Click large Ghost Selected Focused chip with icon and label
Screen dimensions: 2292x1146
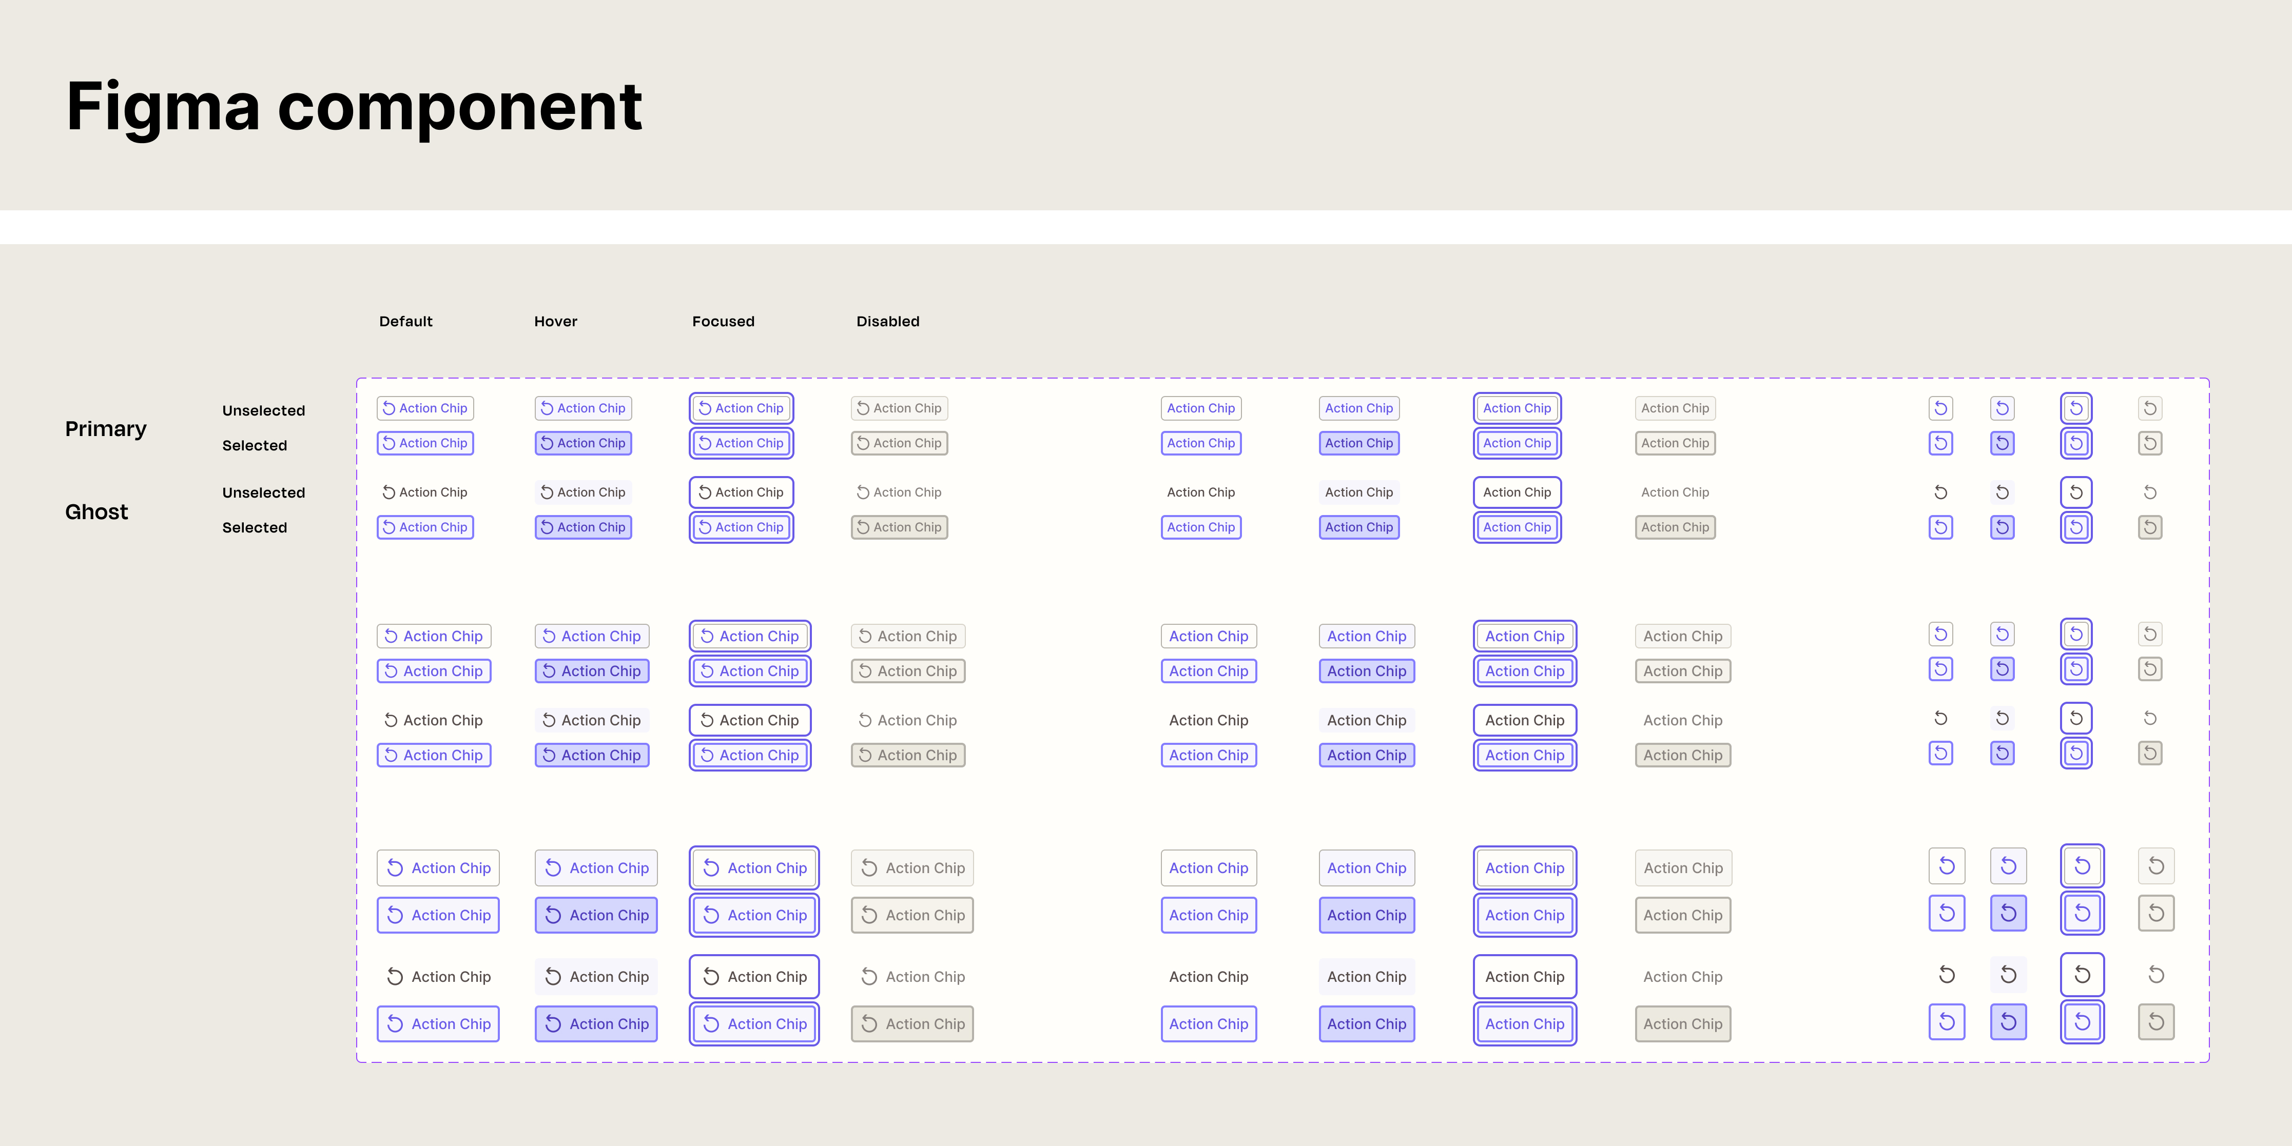click(x=754, y=1023)
